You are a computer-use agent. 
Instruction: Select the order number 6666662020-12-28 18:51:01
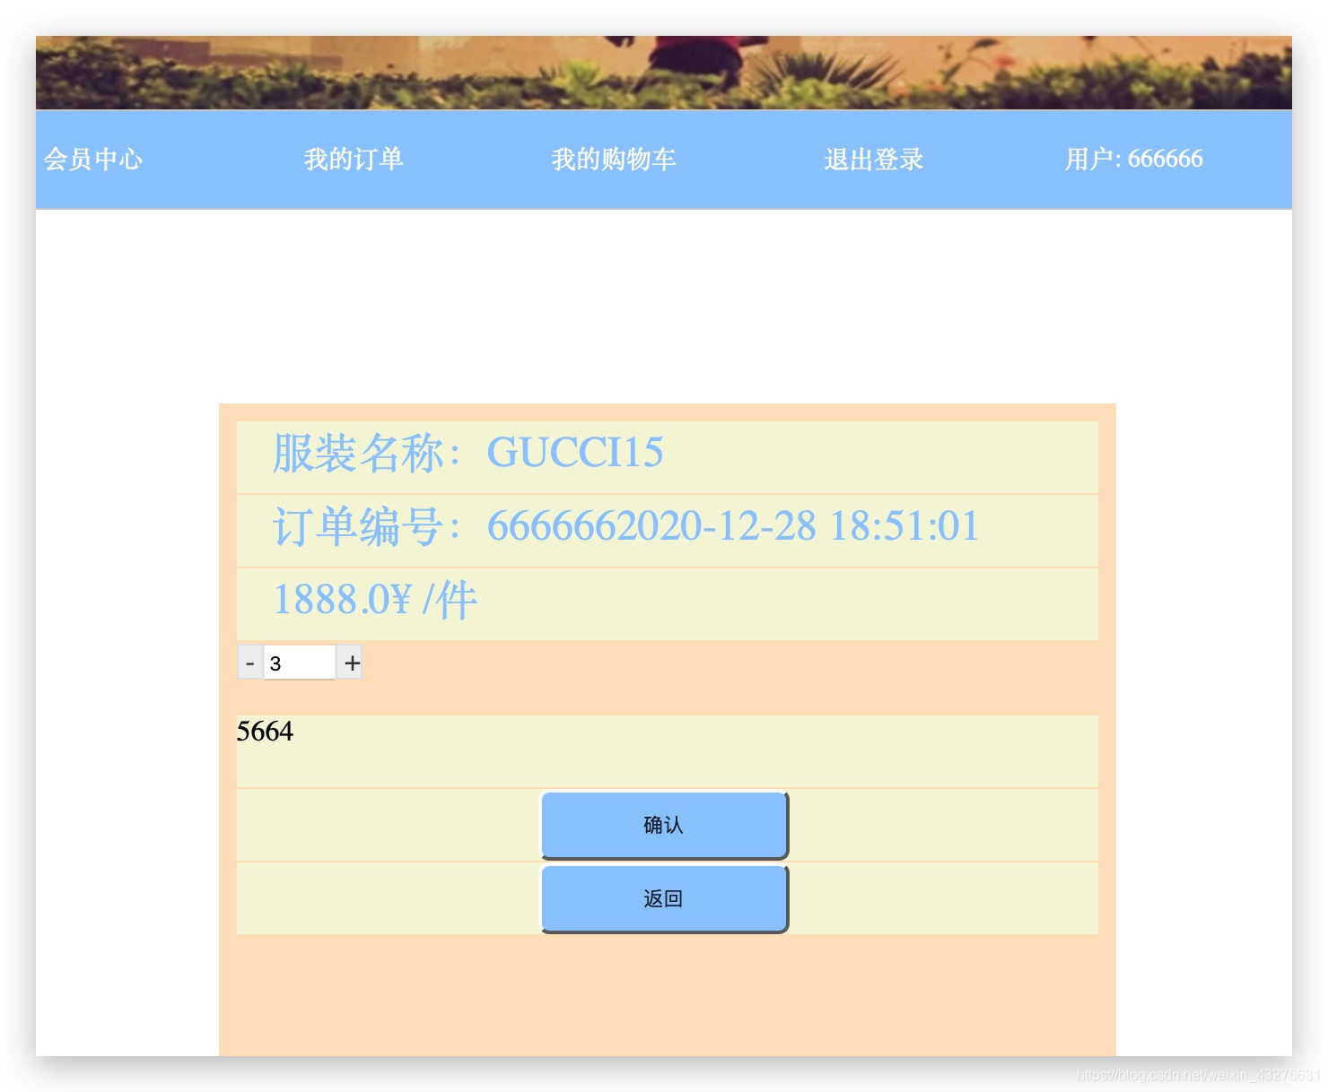click(733, 526)
